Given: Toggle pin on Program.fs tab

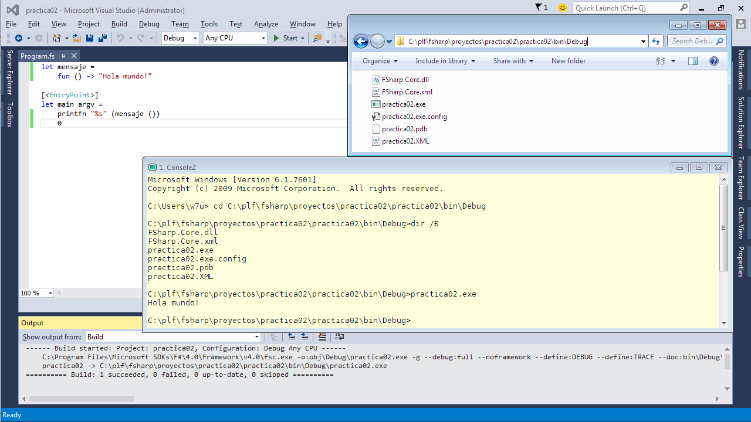Looking at the screenshot, I should [x=63, y=56].
